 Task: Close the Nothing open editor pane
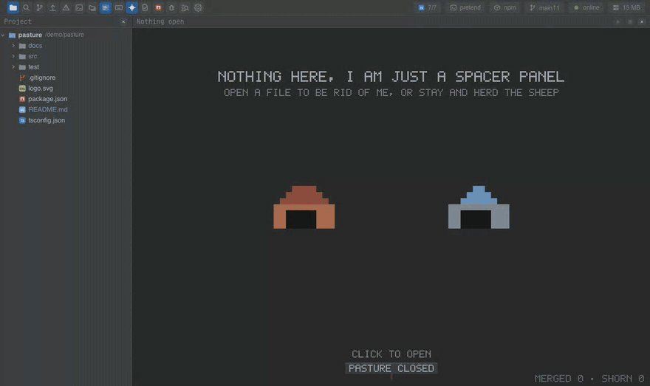[642, 21]
